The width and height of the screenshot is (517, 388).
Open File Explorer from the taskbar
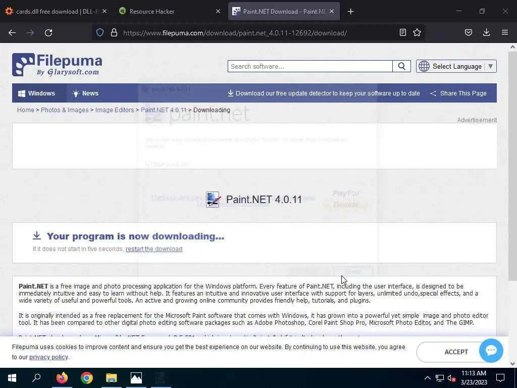(112, 378)
